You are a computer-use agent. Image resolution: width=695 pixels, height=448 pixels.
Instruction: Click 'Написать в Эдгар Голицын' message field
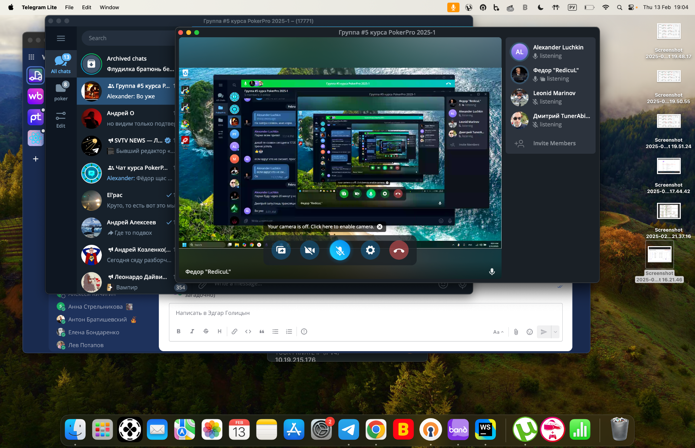point(365,313)
